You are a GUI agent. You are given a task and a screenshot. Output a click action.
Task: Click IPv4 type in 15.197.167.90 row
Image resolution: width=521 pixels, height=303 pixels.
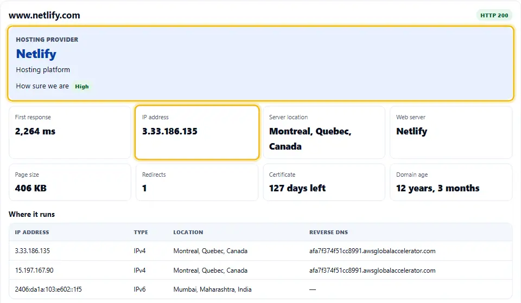139,270
